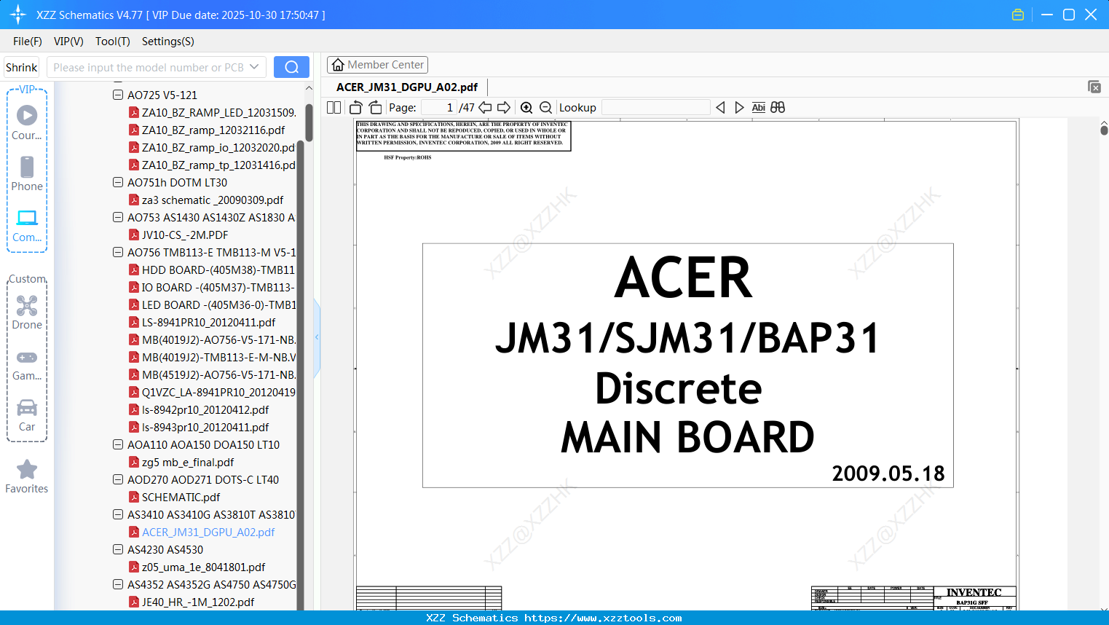This screenshot has height=625, width=1109.
Task: Click the binoculars search icon
Action: tap(778, 107)
